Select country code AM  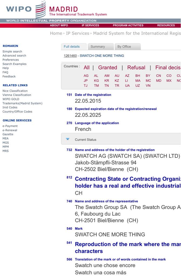coord(107,76)
